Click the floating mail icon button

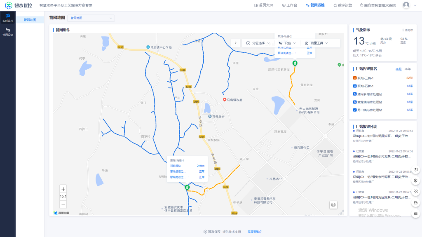coord(415,202)
